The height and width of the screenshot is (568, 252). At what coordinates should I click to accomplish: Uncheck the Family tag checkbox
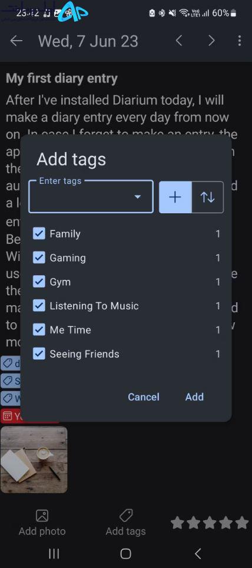[39, 234]
